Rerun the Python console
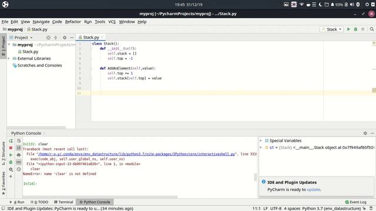The width and height of the screenshot is (376, 211). pos(11,141)
